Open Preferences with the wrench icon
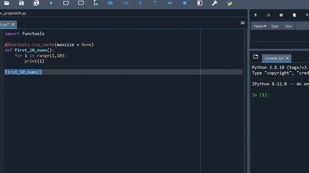This screenshot has height=173, width=309. (x=214, y=3)
